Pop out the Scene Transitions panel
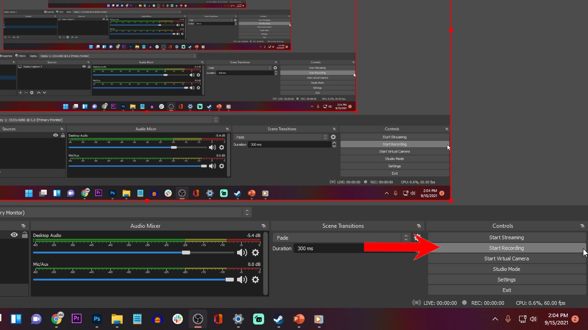The height and width of the screenshot is (330, 588). tap(418, 225)
